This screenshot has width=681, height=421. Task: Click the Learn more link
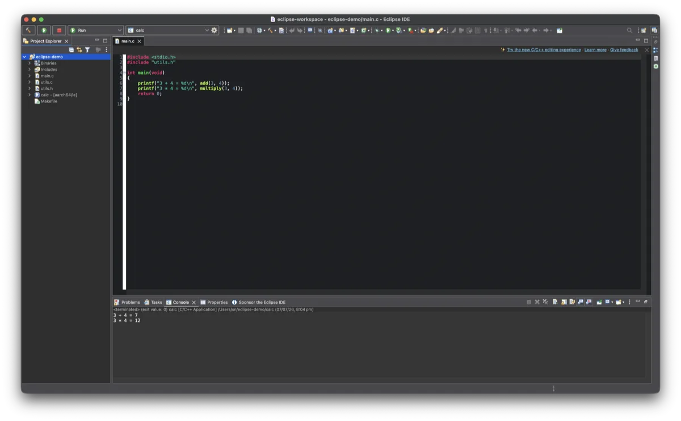pos(595,50)
